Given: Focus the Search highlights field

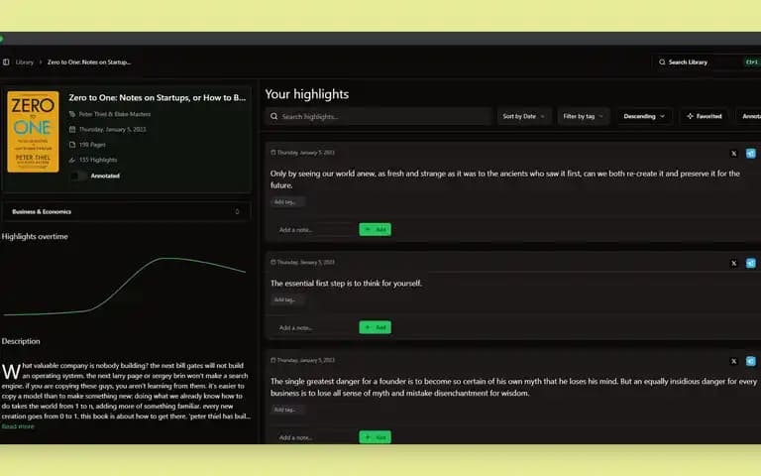Looking at the screenshot, I should pyautogui.click(x=379, y=117).
